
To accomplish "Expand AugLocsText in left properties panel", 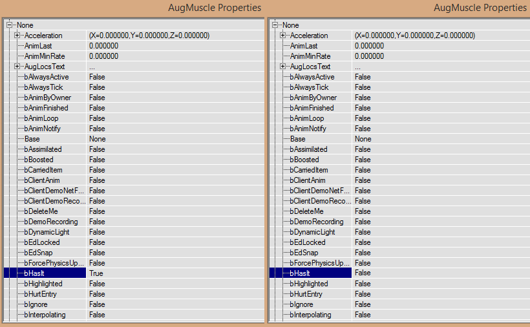I will (17, 66).
